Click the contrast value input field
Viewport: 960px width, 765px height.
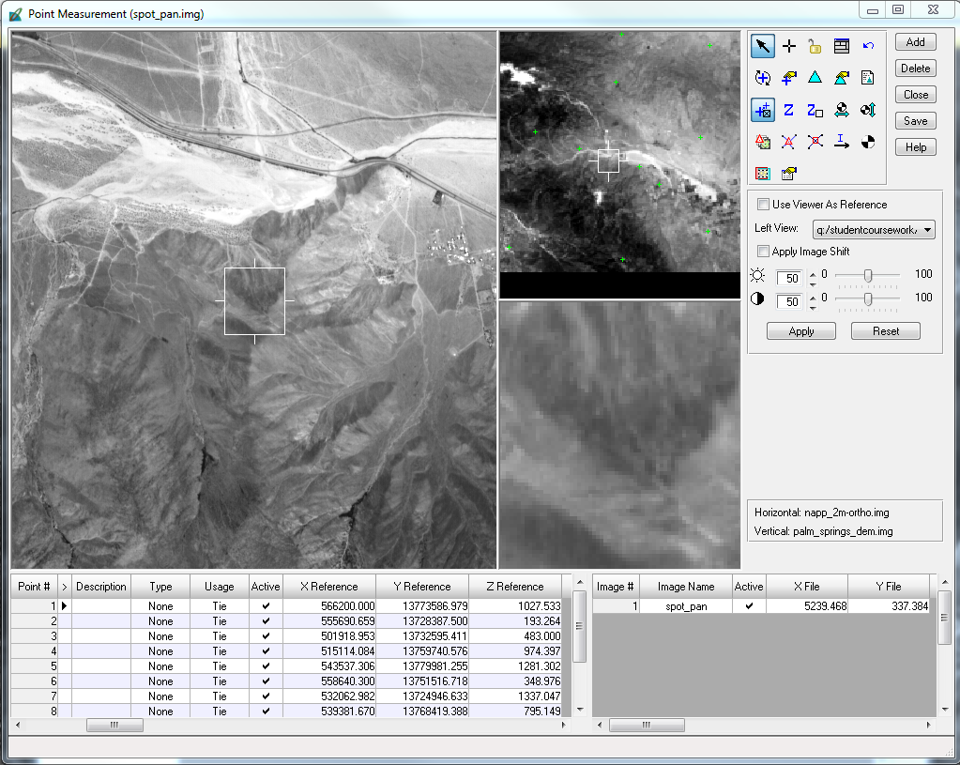coord(789,301)
